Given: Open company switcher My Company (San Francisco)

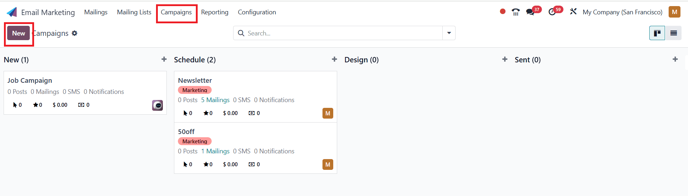Looking at the screenshot, I should (622, 12).
